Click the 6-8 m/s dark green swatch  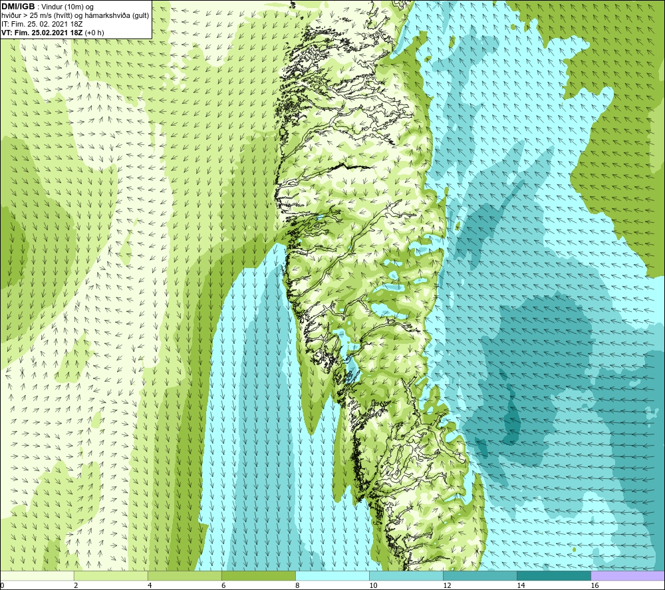259,575
